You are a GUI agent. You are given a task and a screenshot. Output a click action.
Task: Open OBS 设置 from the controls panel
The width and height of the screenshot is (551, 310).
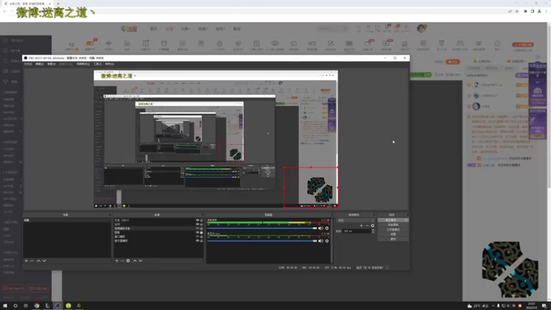point(393,234)
